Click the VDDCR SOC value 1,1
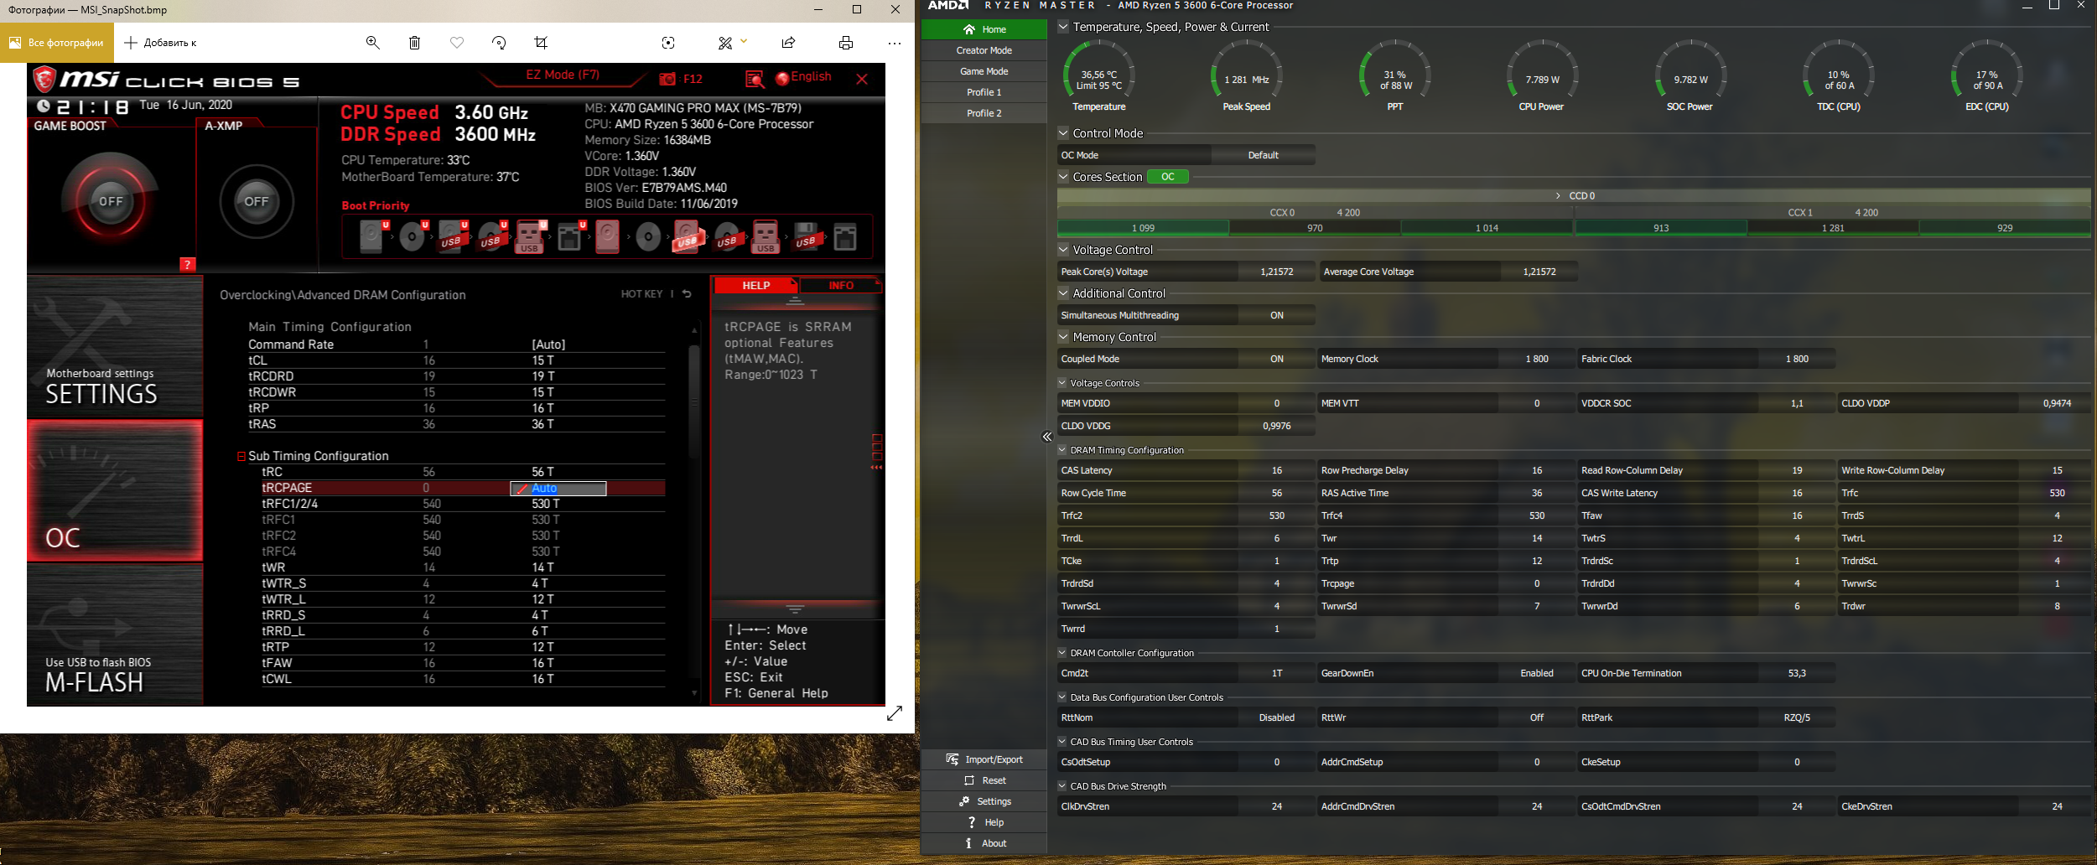The width and height of the screenshot is (2097, 865). (x=1796, y=403)
